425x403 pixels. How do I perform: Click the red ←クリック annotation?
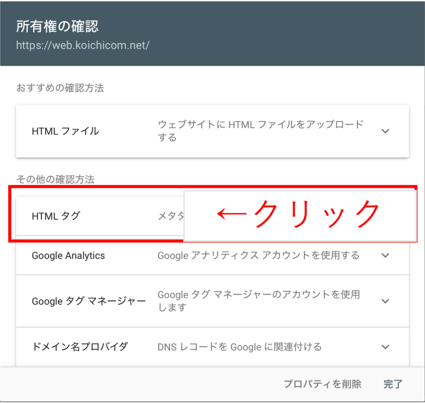[x=299, y=215]
